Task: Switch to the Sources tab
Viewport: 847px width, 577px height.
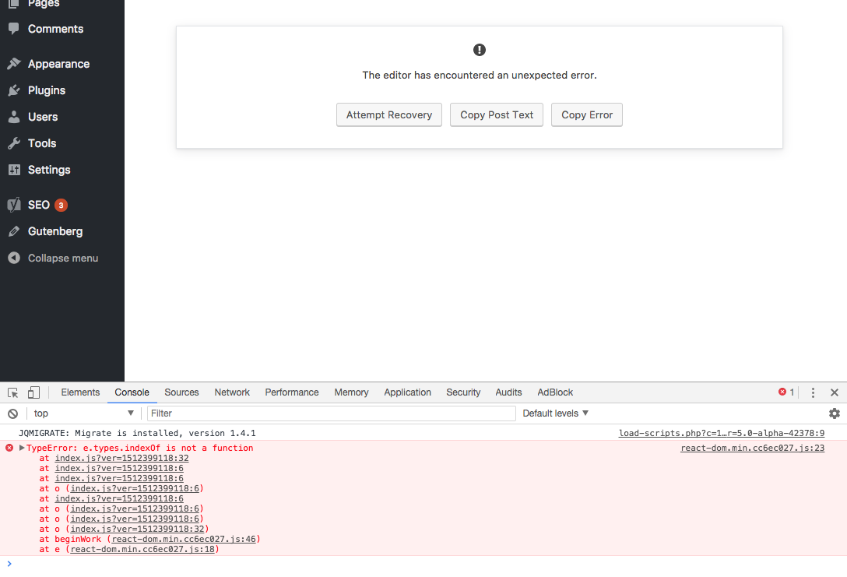Action: click(x=181, y=392)
